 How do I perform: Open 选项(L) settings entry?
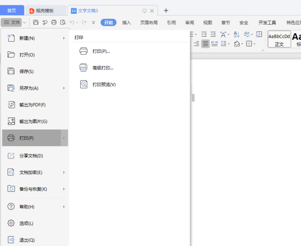pyautogui.click(x=35, y=223)
